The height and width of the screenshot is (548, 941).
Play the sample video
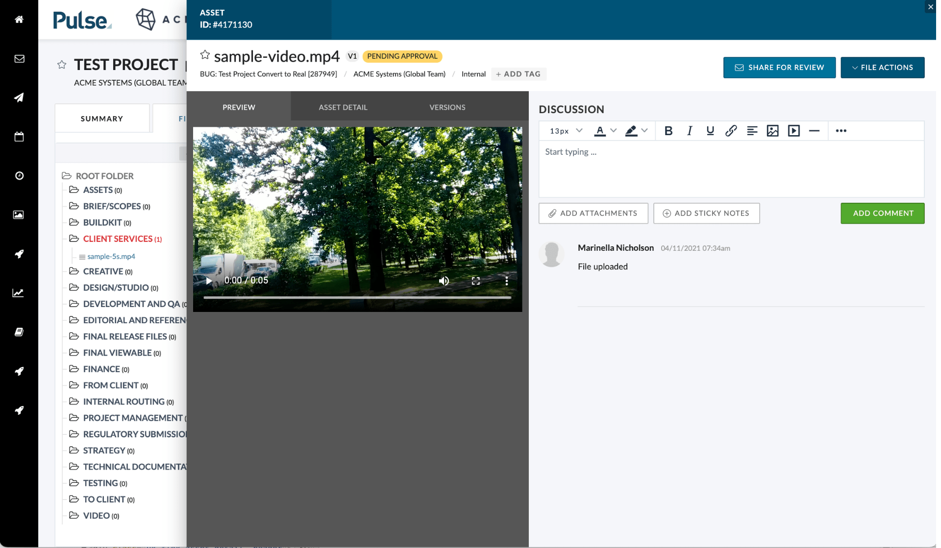209,281
